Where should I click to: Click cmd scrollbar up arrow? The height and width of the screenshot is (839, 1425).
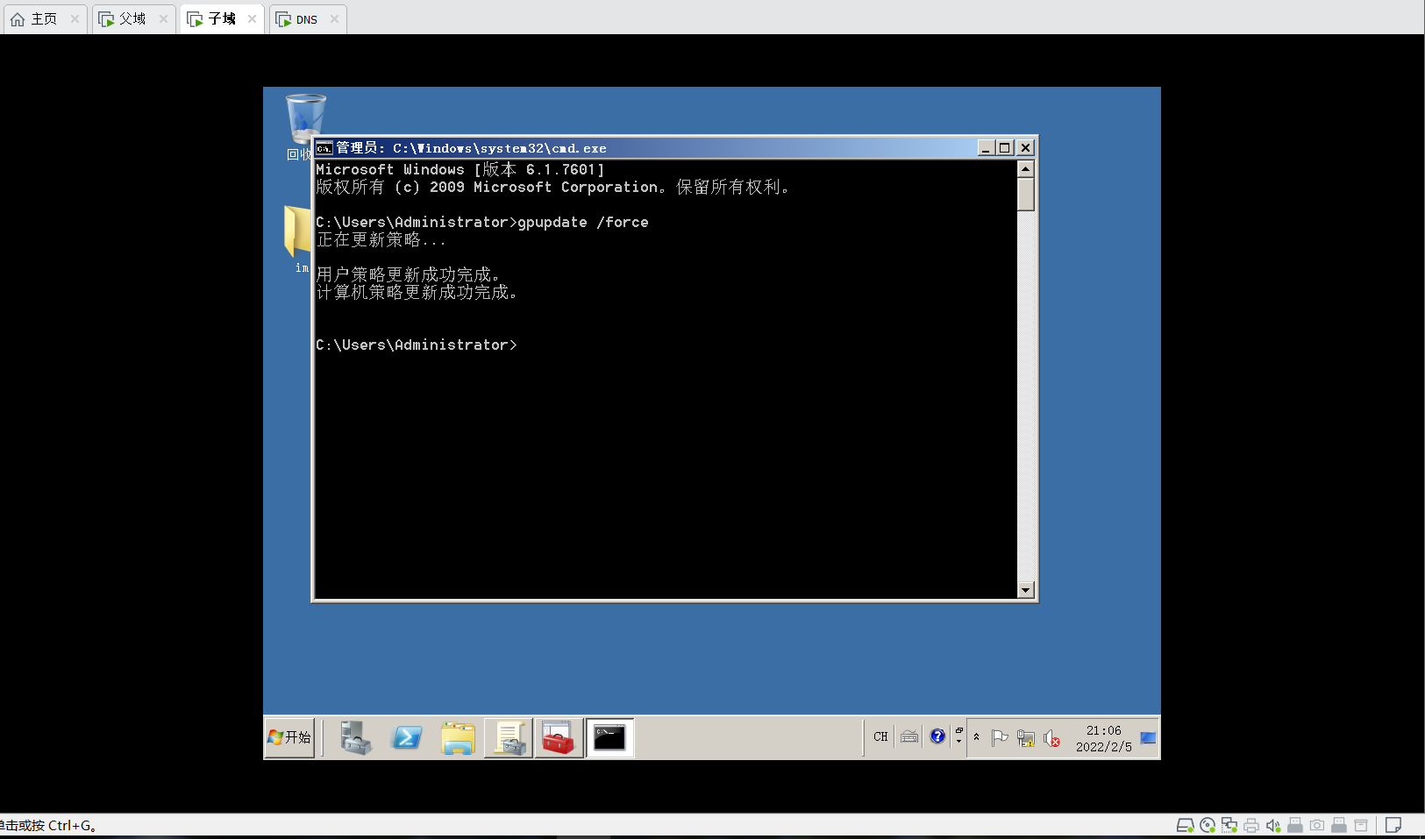1026,168
